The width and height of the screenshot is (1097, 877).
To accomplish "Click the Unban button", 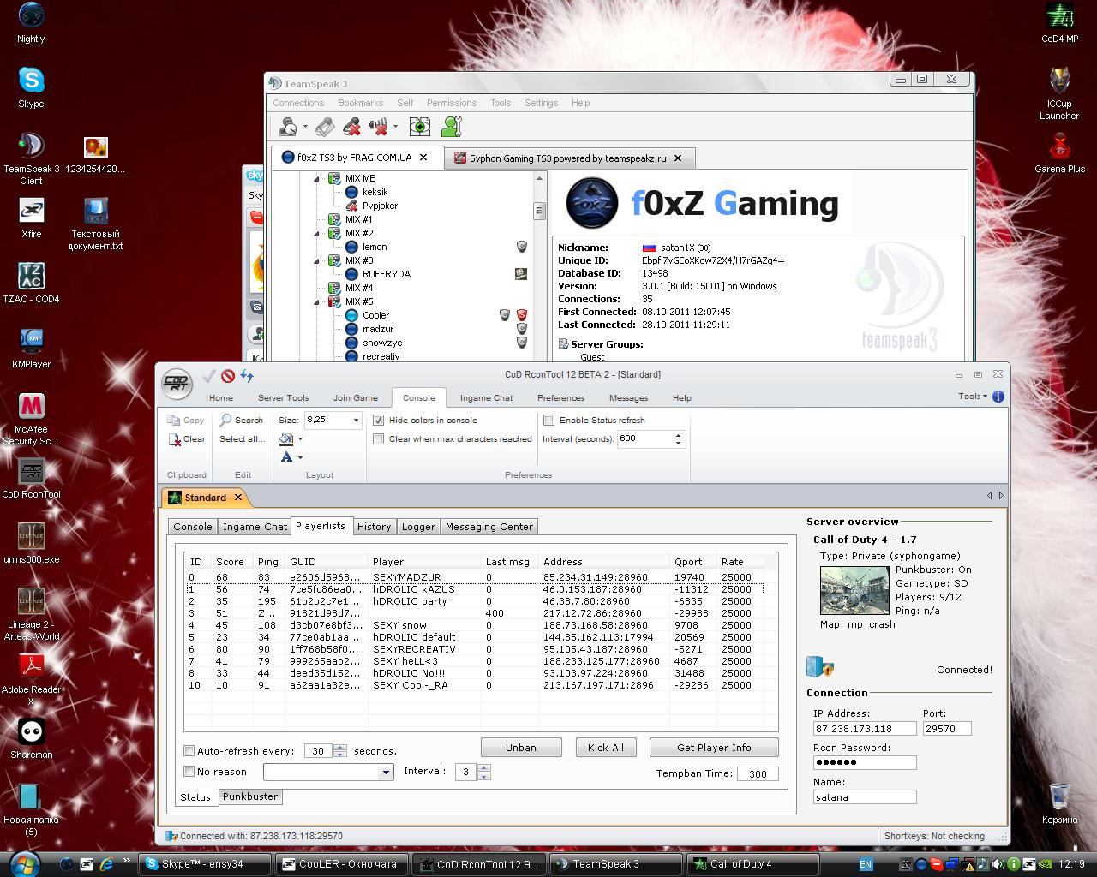I will 521,748.
